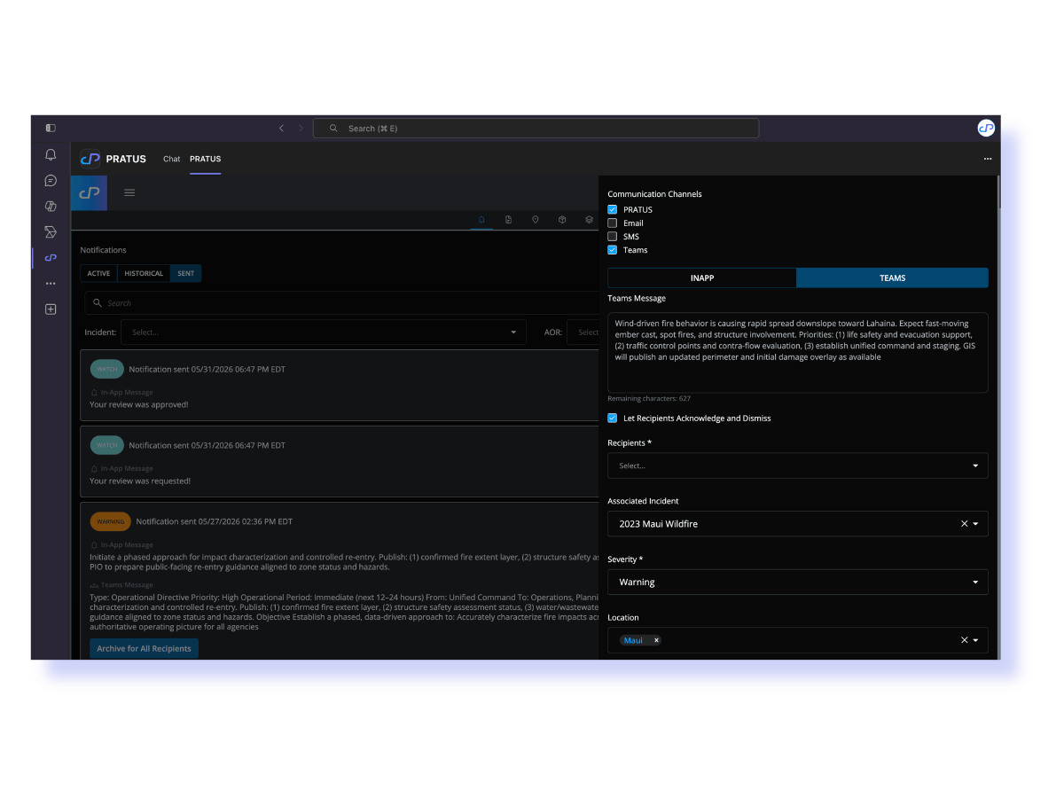Viewport: 1064px width, 798px height.
Task: Switch to INAPP message tab
Action: 702,278
